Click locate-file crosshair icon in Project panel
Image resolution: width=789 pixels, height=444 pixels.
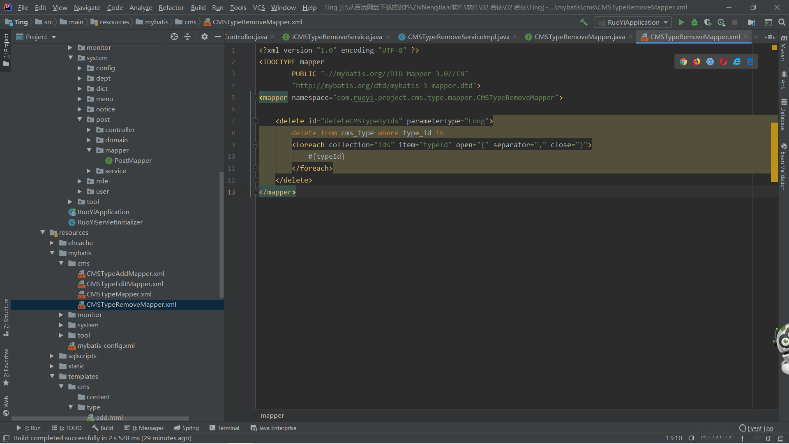point(174,37)
